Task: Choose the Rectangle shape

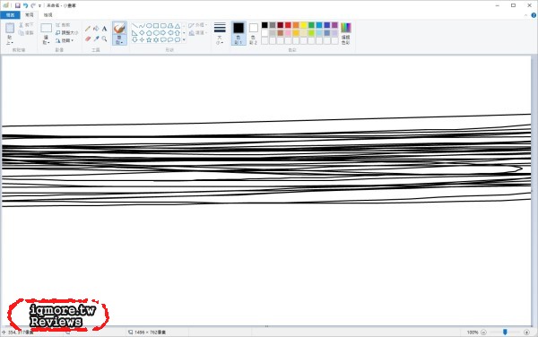Action: pos(156,26)
